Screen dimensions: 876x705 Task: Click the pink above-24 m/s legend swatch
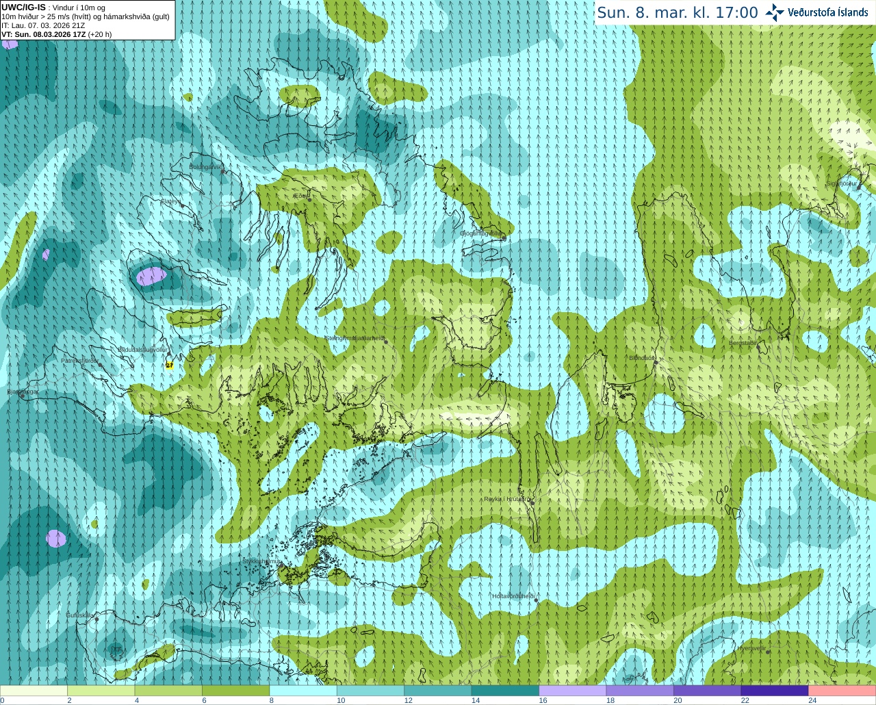click(842, 691)
